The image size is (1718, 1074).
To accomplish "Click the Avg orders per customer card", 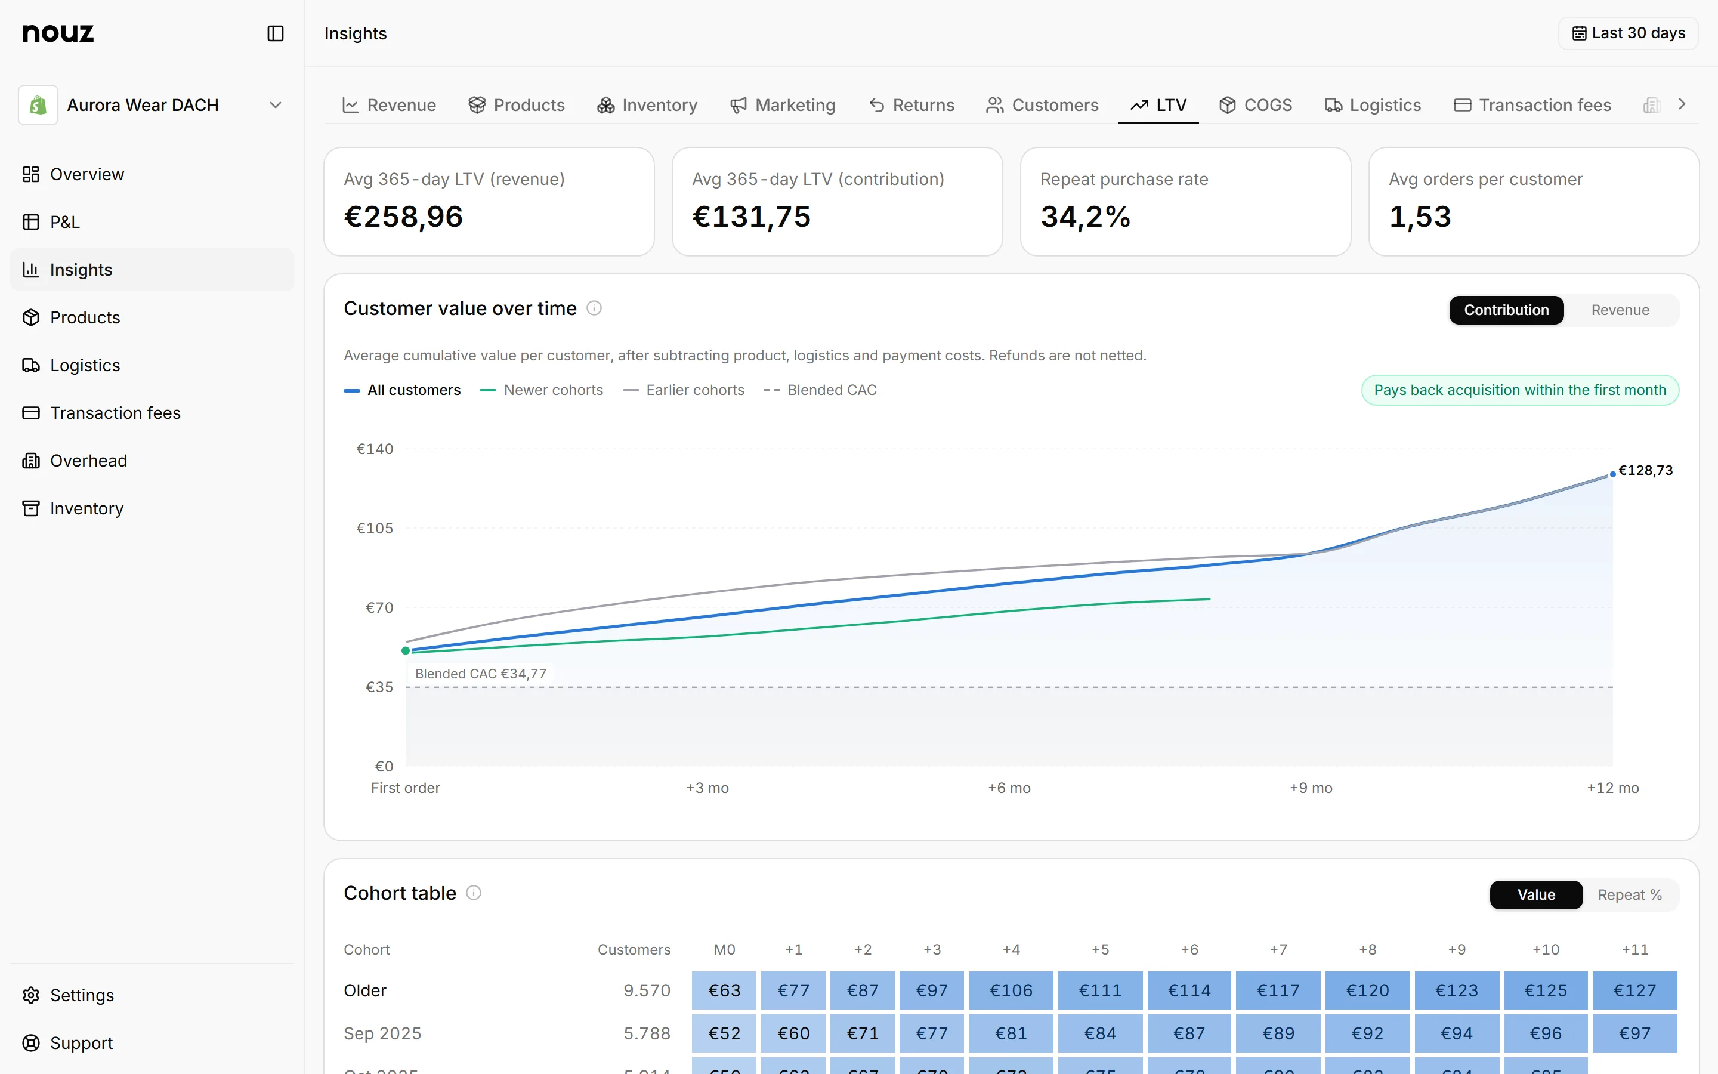I will [x=1534, y=202].
